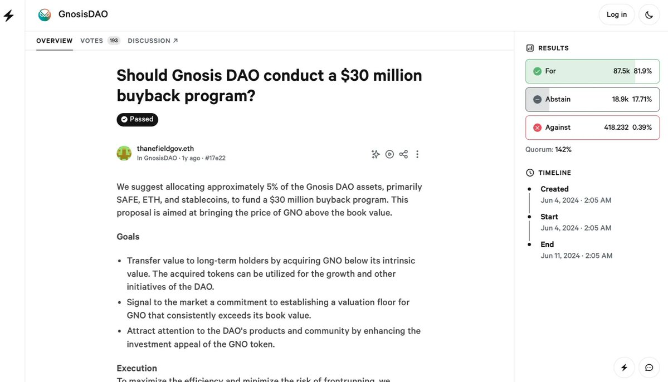View the For vote result bar

tap(592, 71)
